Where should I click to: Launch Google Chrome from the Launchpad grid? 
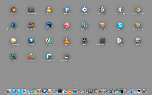coord(138,10)
